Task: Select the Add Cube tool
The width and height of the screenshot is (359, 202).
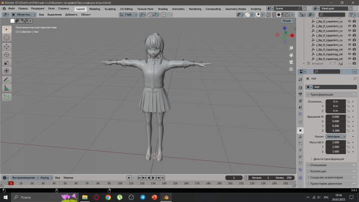Action: click(x=6, y=97)
